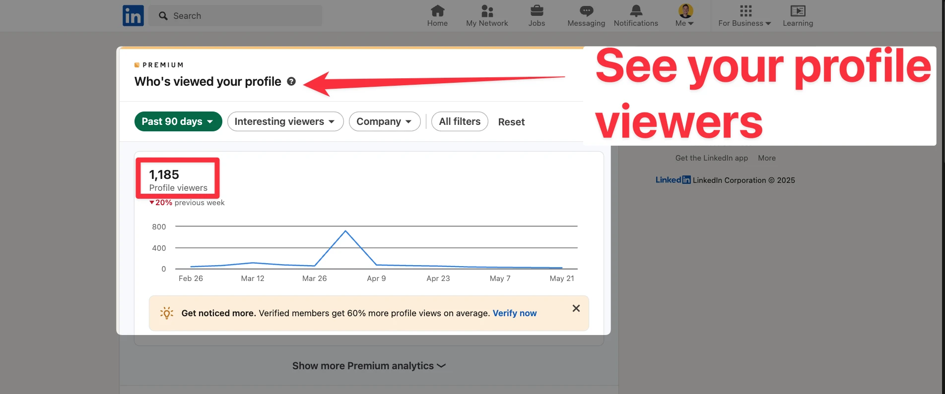Open the LinkedIn home logo

[133, 16]
